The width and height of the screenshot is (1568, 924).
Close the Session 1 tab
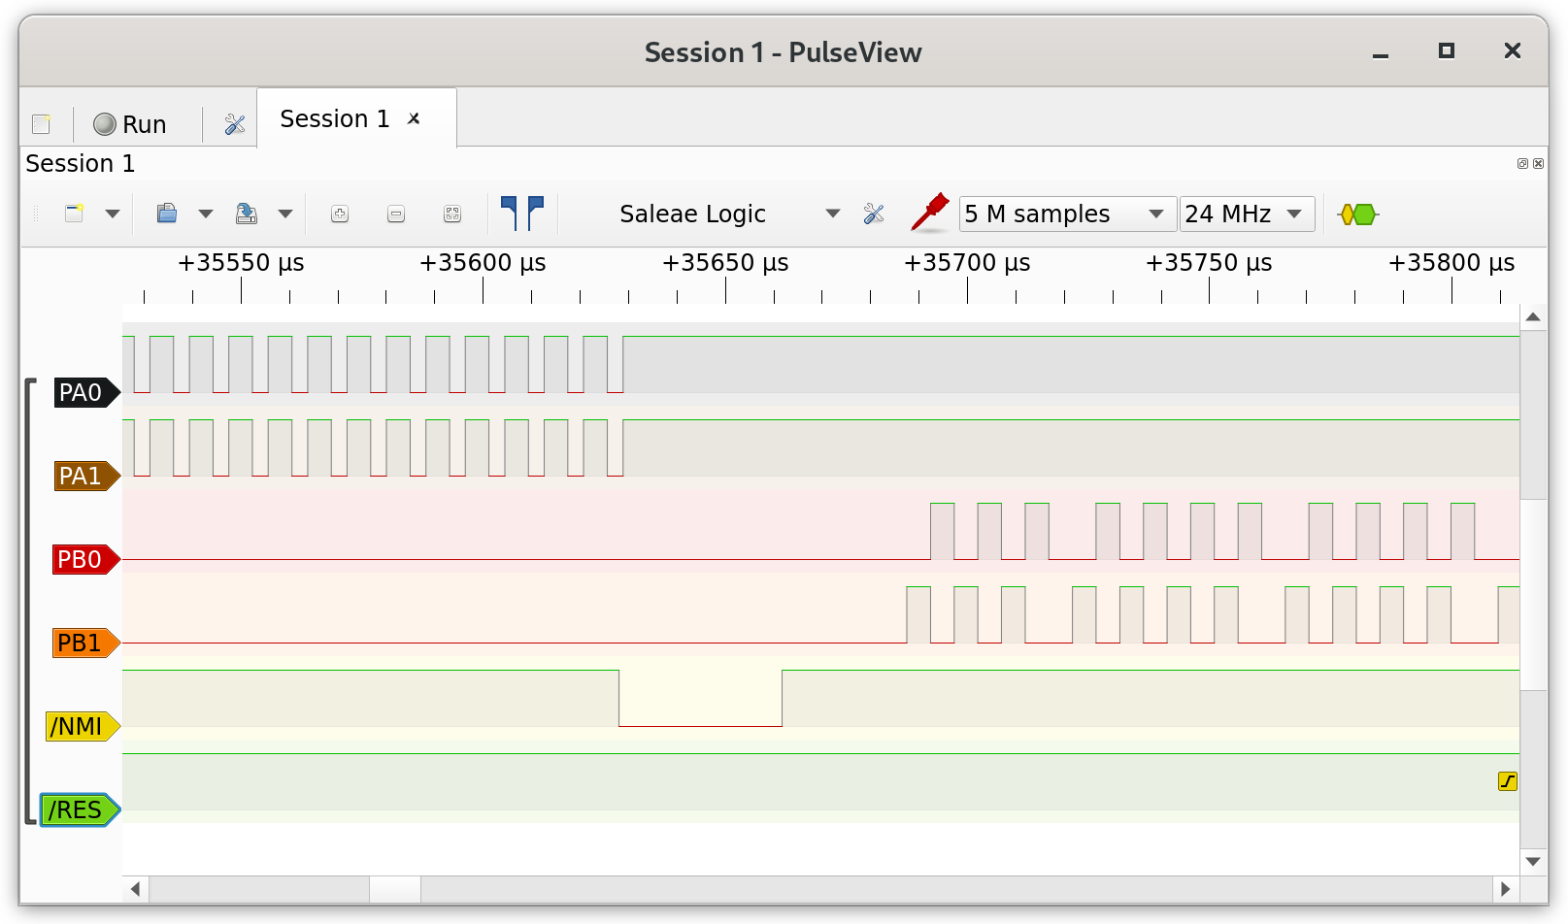(415, 118)
